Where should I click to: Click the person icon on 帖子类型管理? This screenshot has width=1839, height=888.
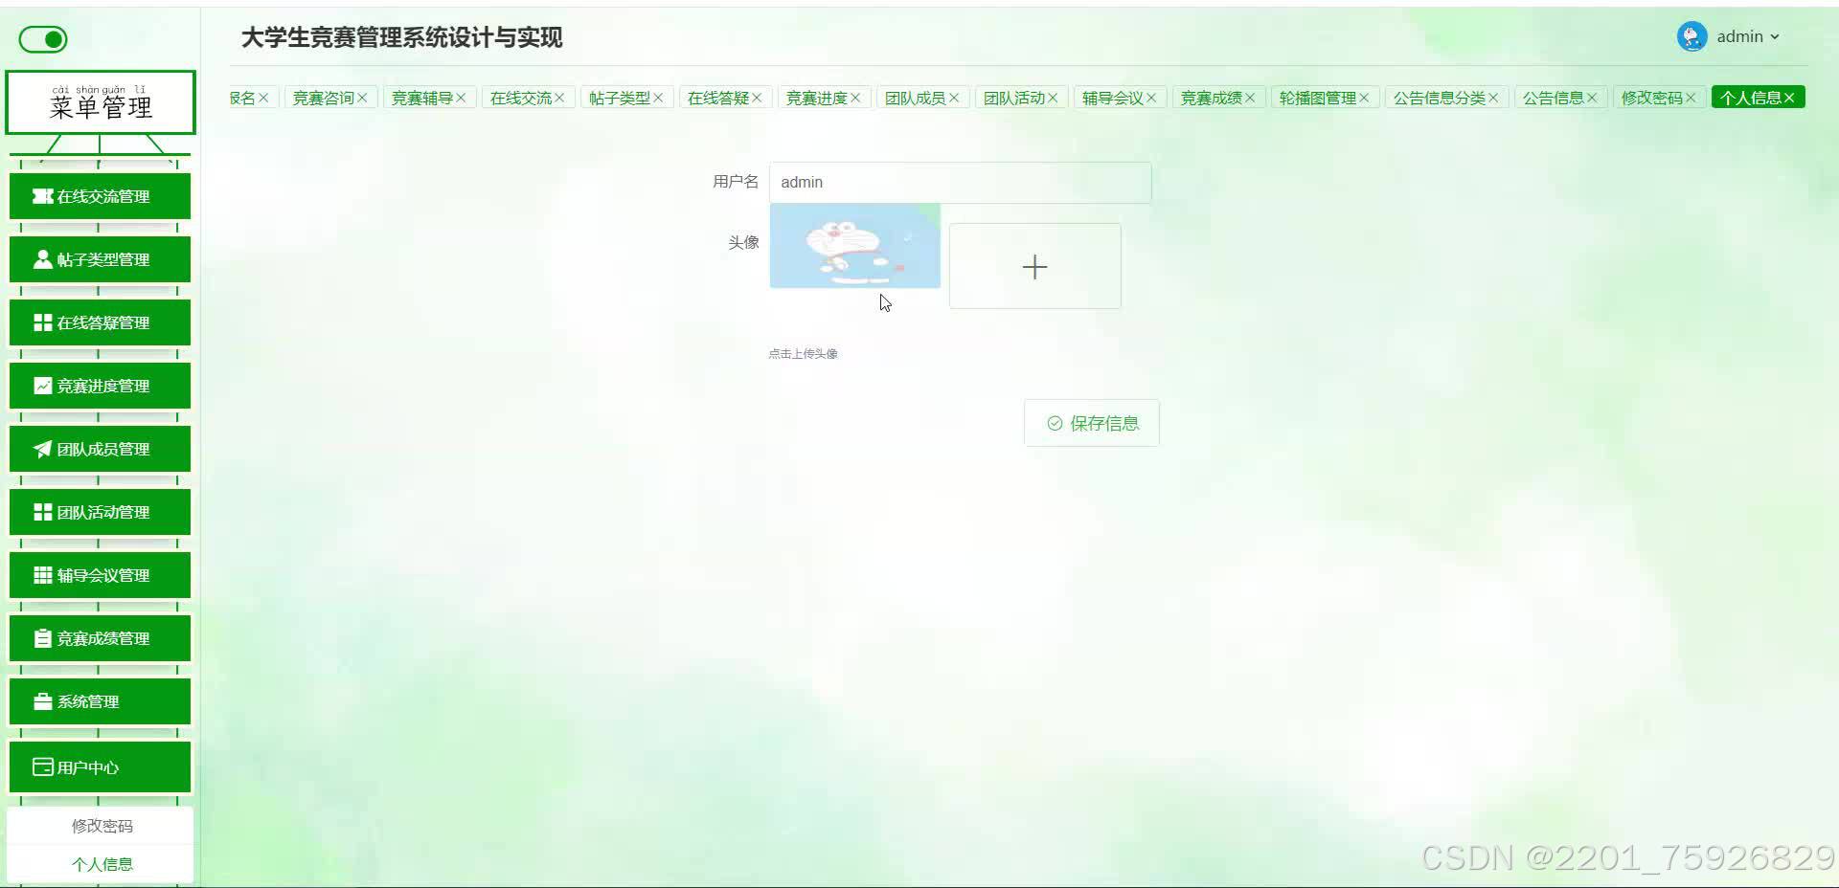[42, 259]
